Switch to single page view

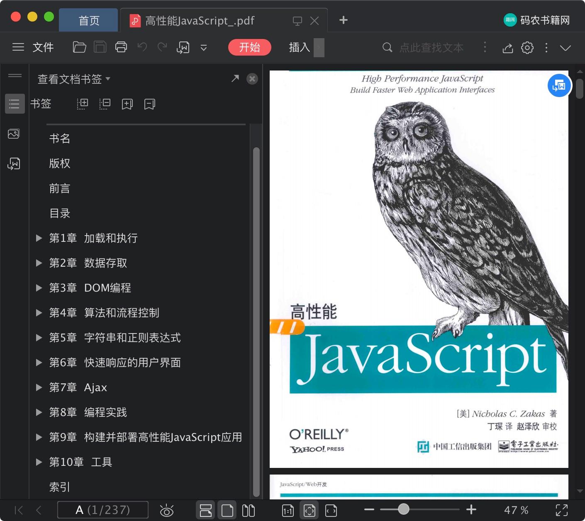[x=227, y=510]
